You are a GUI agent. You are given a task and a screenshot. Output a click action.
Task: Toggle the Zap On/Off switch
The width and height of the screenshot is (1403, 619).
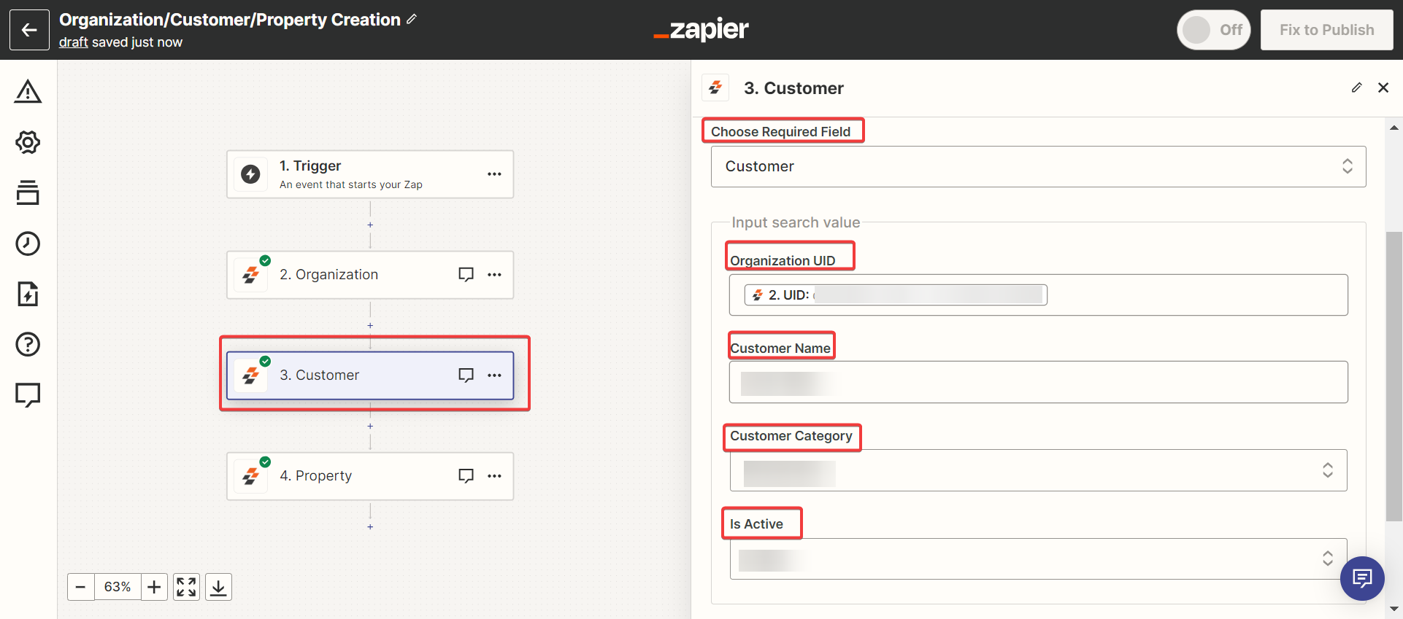tap(1213, 30)
